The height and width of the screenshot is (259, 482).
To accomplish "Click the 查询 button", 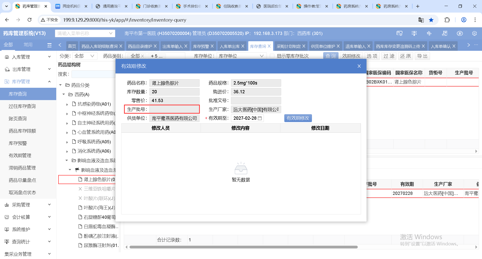I will (331, 56).
